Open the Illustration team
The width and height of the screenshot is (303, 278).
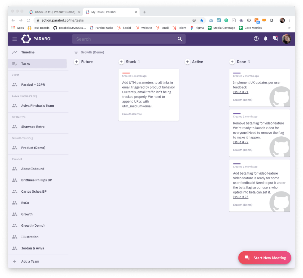pos(37,237)
